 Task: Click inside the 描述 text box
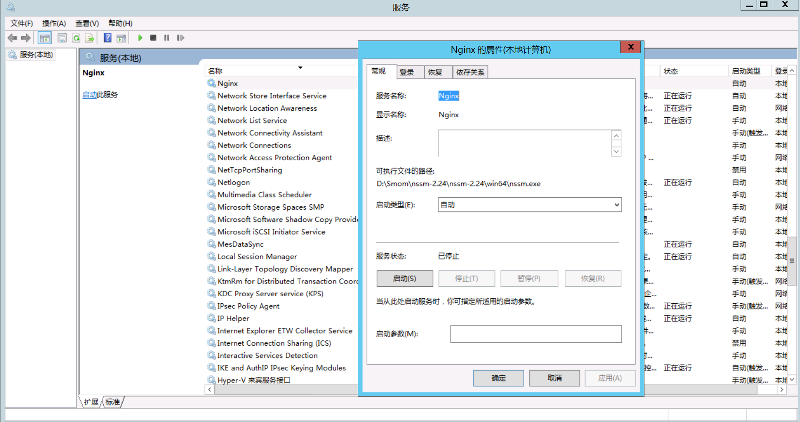[x=524, y=143]
